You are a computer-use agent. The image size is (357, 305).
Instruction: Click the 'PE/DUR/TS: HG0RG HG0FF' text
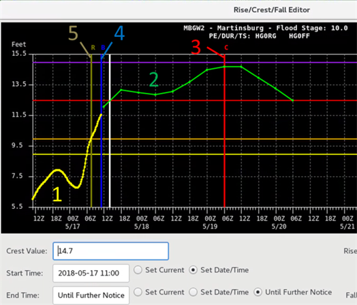click(x=260, y=36)
